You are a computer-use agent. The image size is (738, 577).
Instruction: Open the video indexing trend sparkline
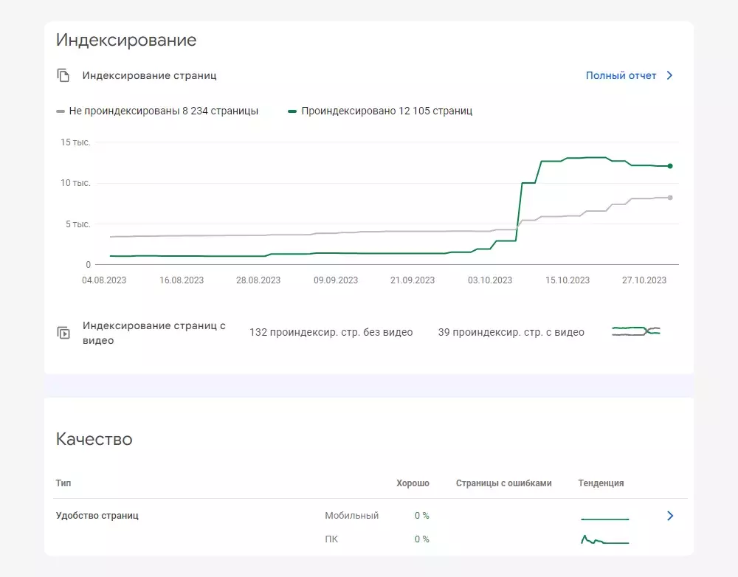636,332
